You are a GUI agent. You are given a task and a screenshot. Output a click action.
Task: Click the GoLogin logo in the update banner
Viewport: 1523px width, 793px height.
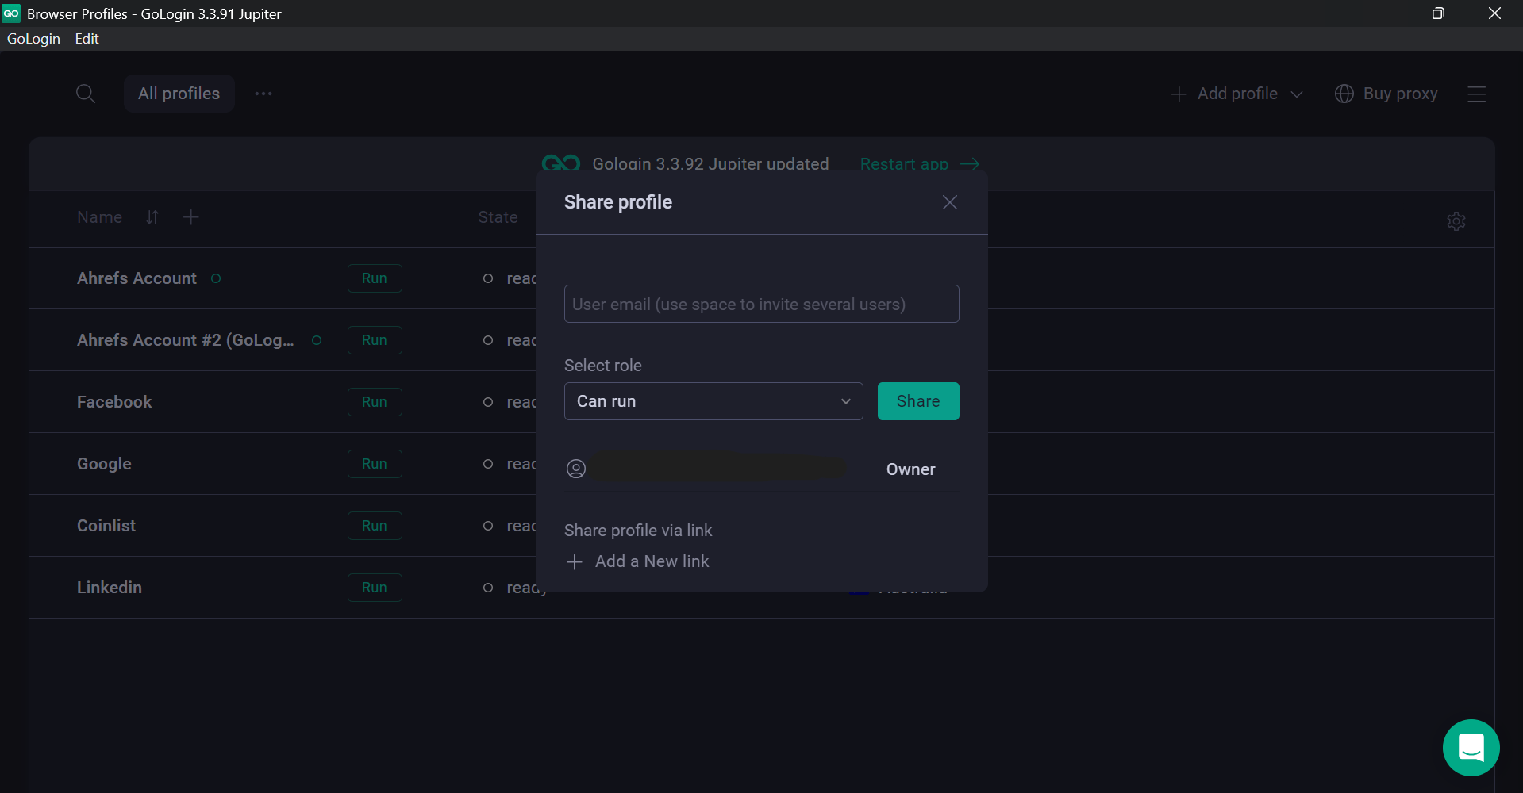click(x=561, y=163)
